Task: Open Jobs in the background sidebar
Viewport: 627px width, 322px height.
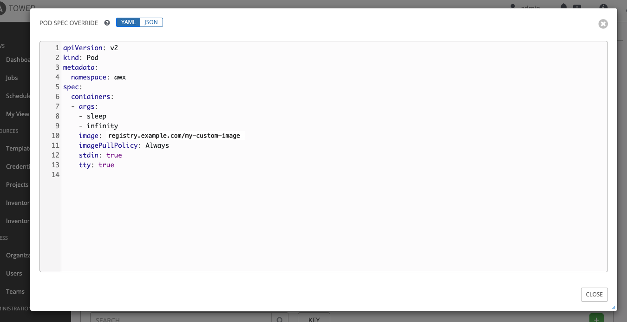Action: click(x=12, y=78)
